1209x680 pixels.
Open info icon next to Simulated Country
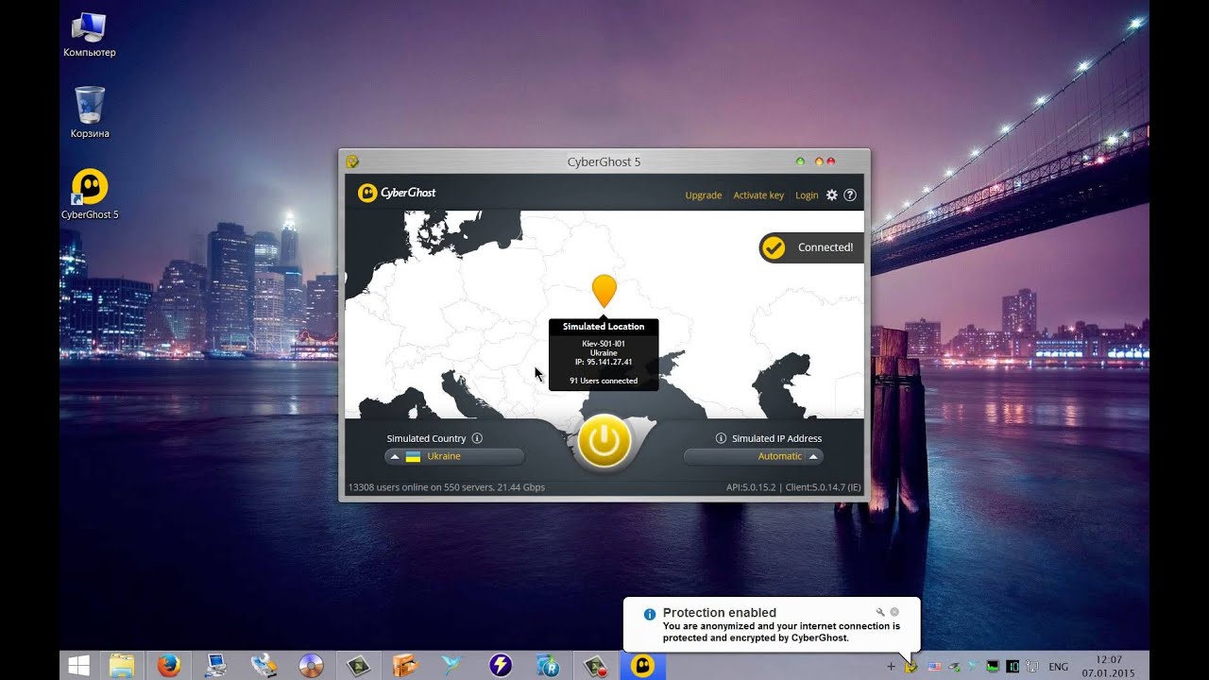tap(477, 438)
